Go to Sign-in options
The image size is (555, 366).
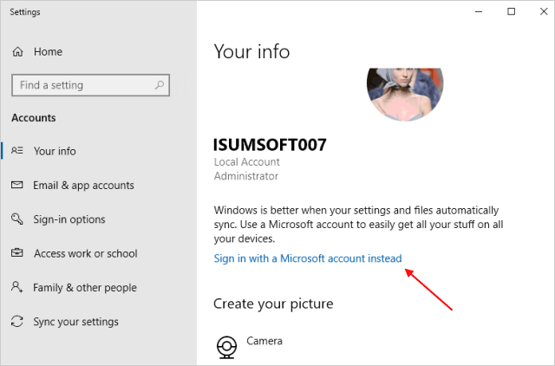coord(69,219)
